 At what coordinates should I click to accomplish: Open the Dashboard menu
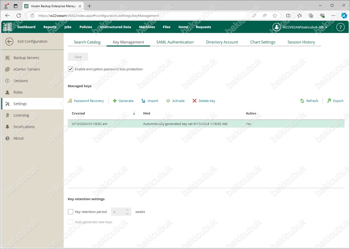(x=26, y=27)
